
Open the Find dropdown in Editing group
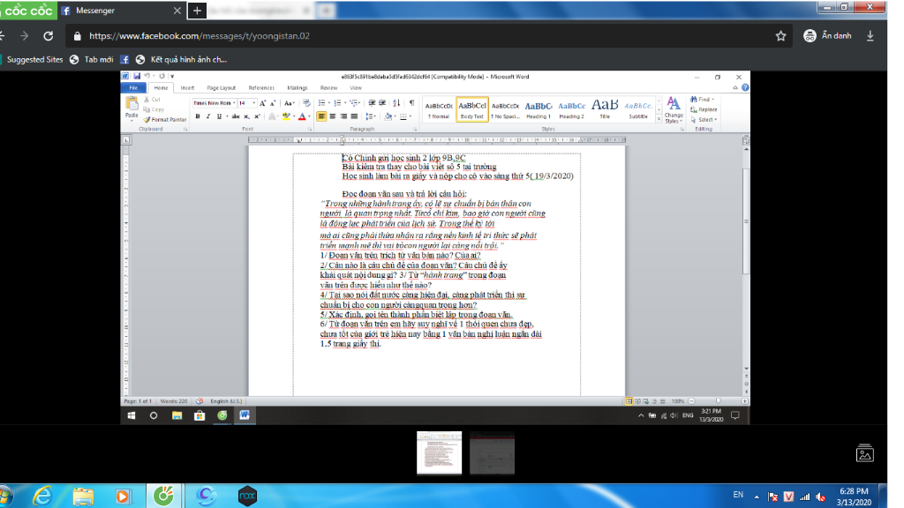[x=712, y=100]
